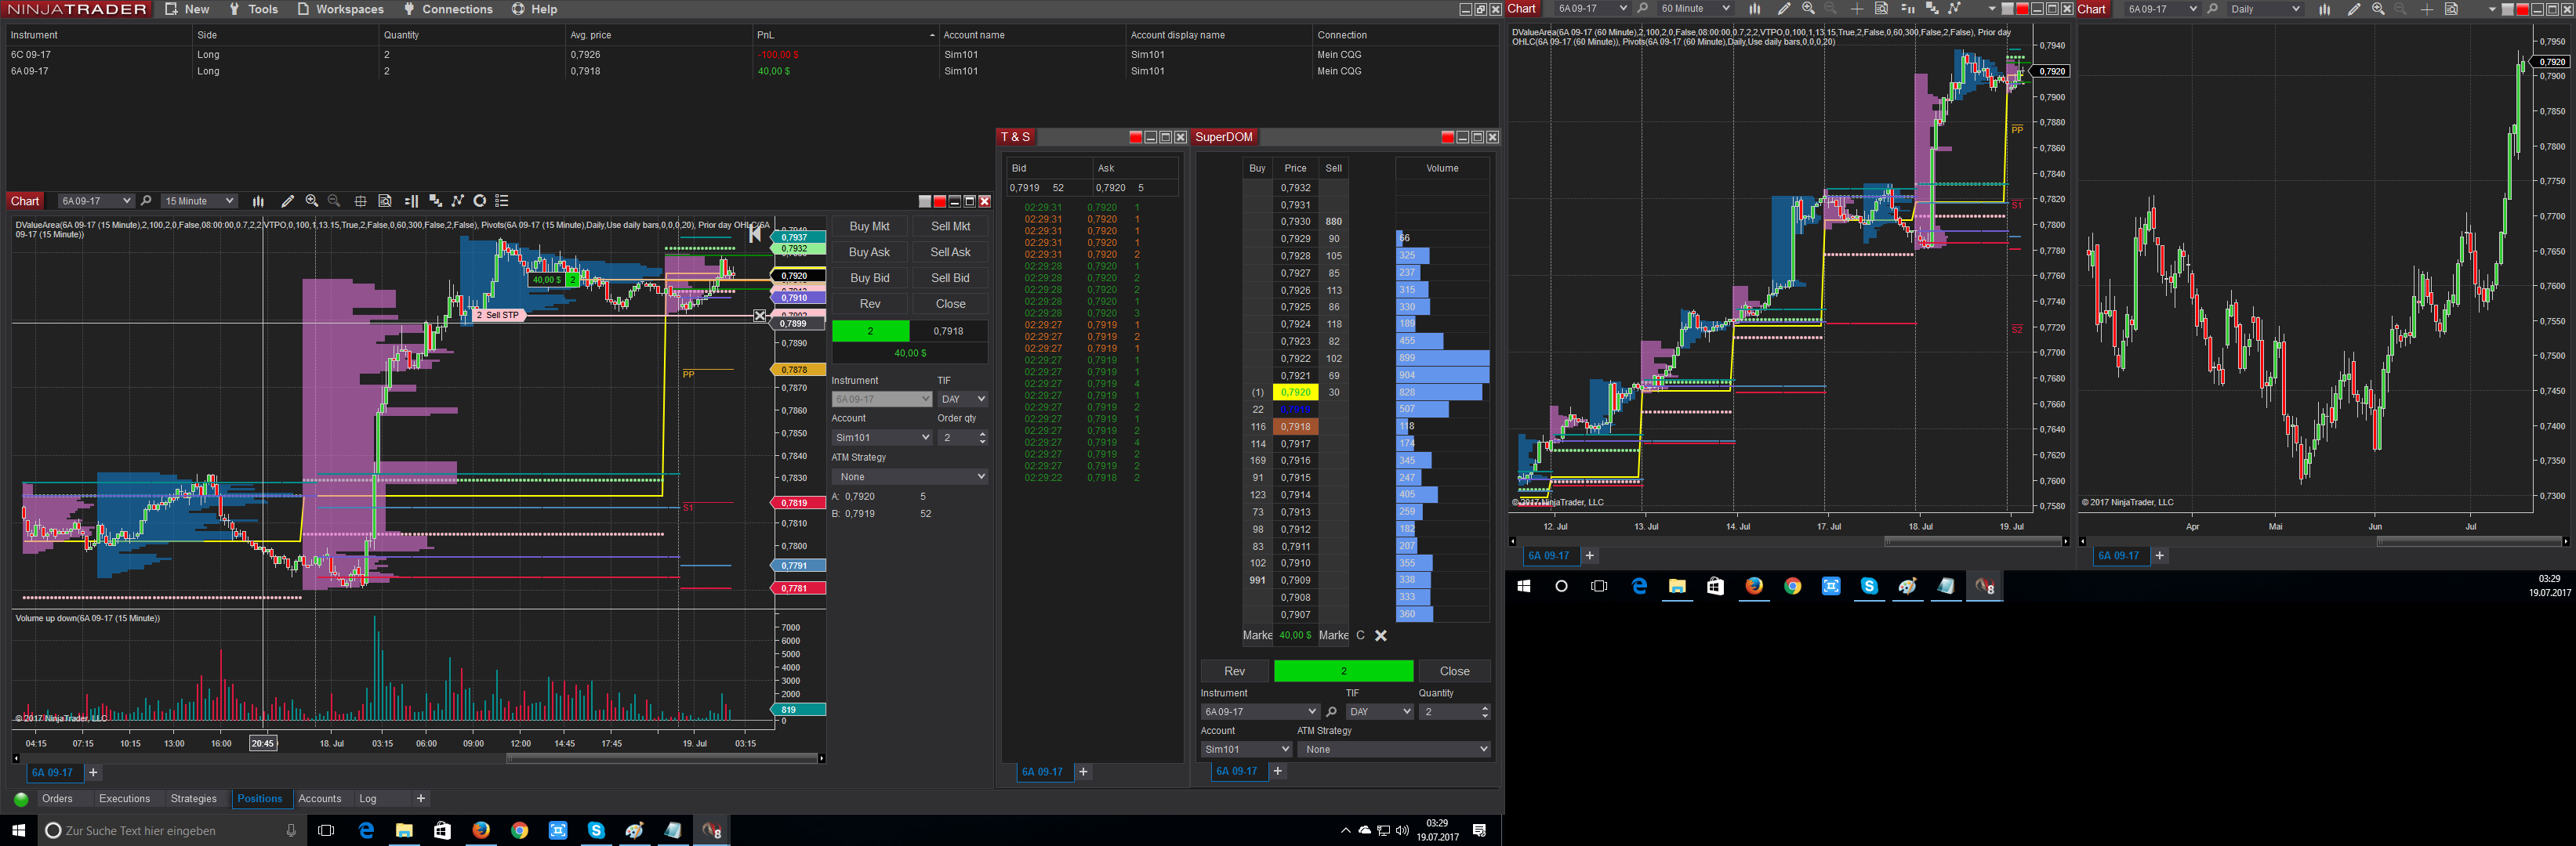Click Close button in the SuperDOM
The width and height of the screenshot is (2576, 846).
[x=1454, y=671]
